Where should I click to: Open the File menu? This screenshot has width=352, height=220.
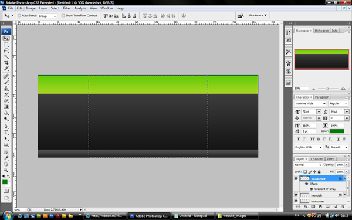11,8
